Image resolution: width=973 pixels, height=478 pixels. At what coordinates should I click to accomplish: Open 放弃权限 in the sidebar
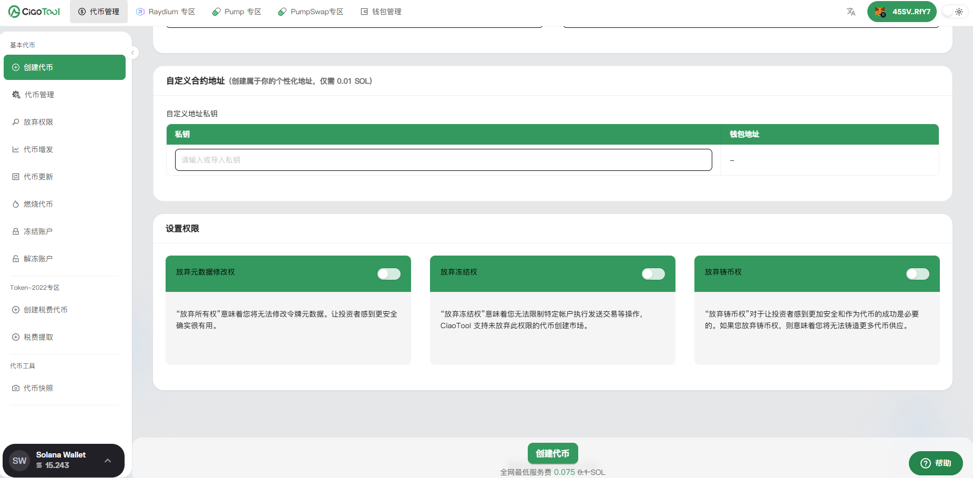pos(65,122)
